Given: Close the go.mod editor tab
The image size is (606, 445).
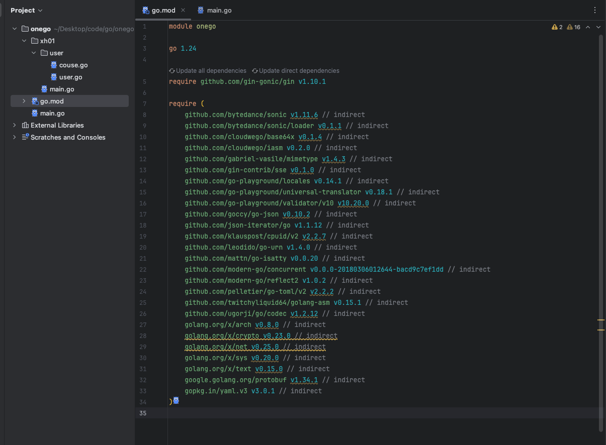Looking at the screenshot, I should pos(183,10).
